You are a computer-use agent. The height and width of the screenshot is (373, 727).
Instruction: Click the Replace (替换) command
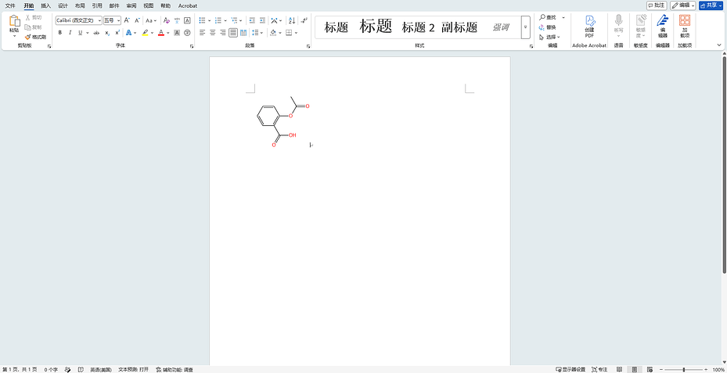click(548, 27)
